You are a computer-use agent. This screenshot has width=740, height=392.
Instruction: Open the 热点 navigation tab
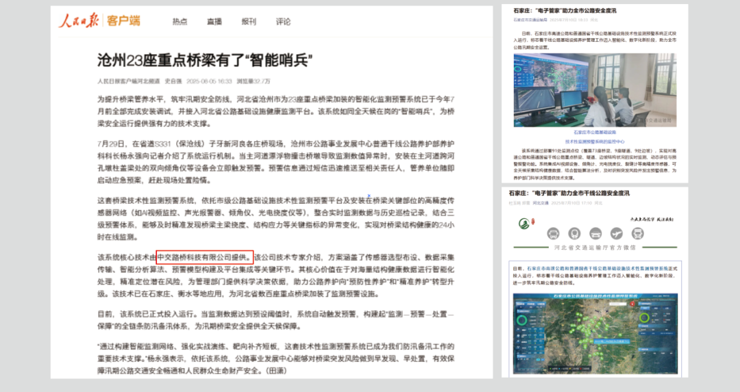click(x=180, y=22)
